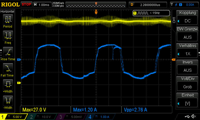Open the Kopplung DC coupling menu
This screenshot has height=120, width=200.
(x=187, y=21)
